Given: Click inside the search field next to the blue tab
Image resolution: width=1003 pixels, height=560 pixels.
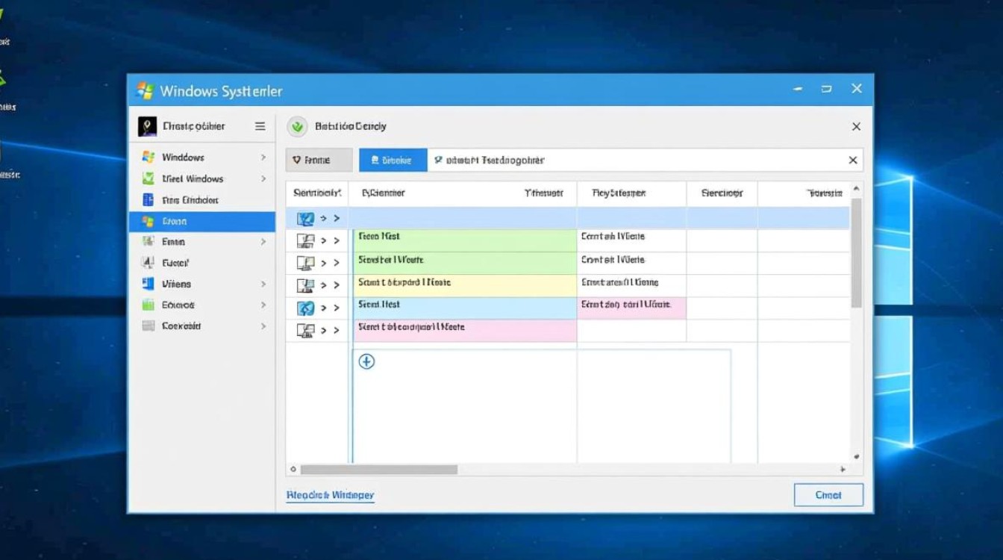Looking at the screenshot, I should pos(634,160).
